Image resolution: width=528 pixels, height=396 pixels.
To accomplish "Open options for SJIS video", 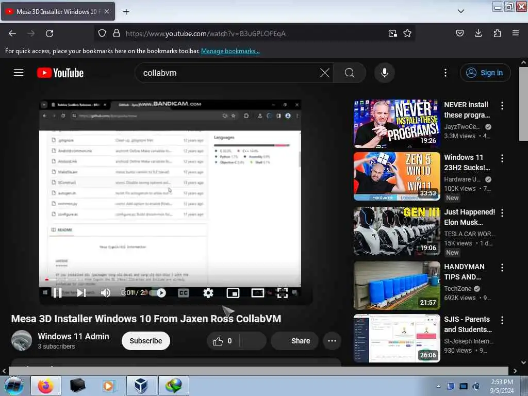I will pyautogui.click(x=502, y=320).
